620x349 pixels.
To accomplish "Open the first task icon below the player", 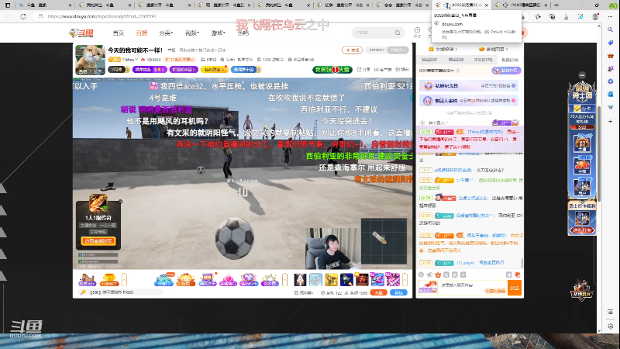I will 87,280.
